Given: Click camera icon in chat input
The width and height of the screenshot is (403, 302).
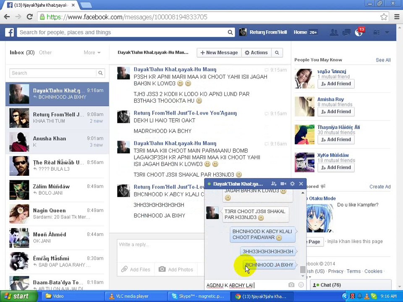Looking at the screenshot, I should pyautogui.click(x=291, y=284).
